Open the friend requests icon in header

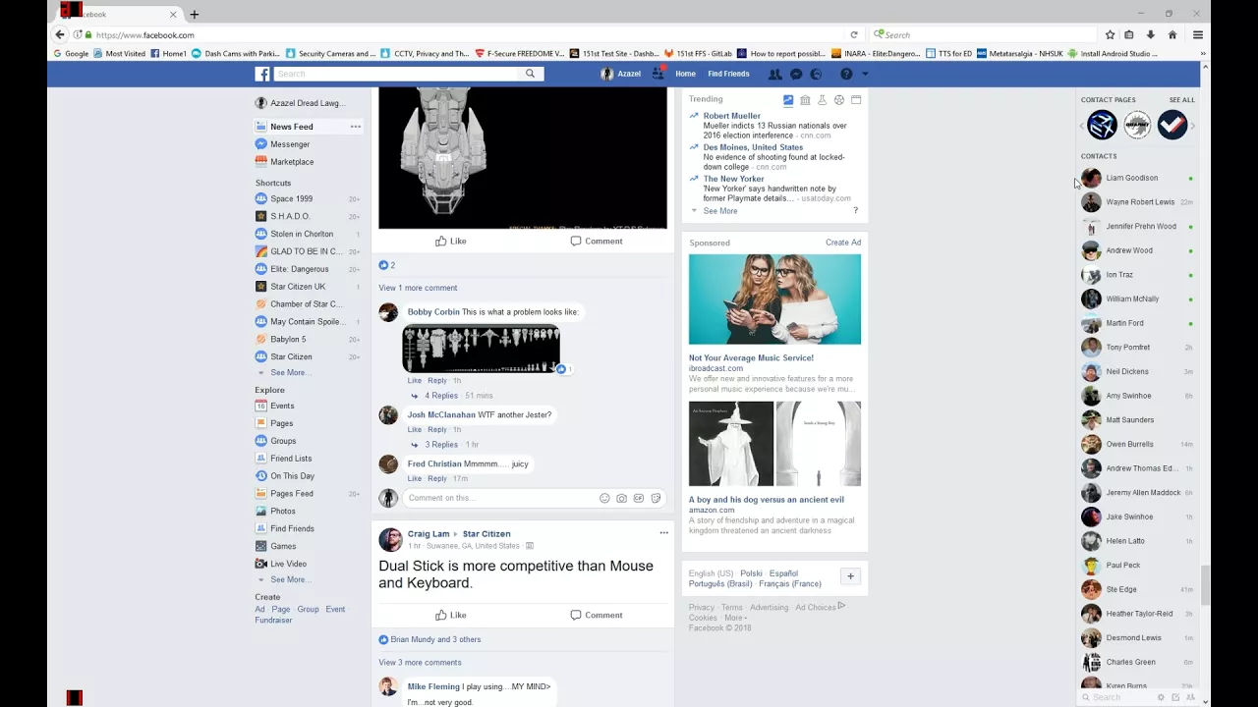tap(774, 74)
